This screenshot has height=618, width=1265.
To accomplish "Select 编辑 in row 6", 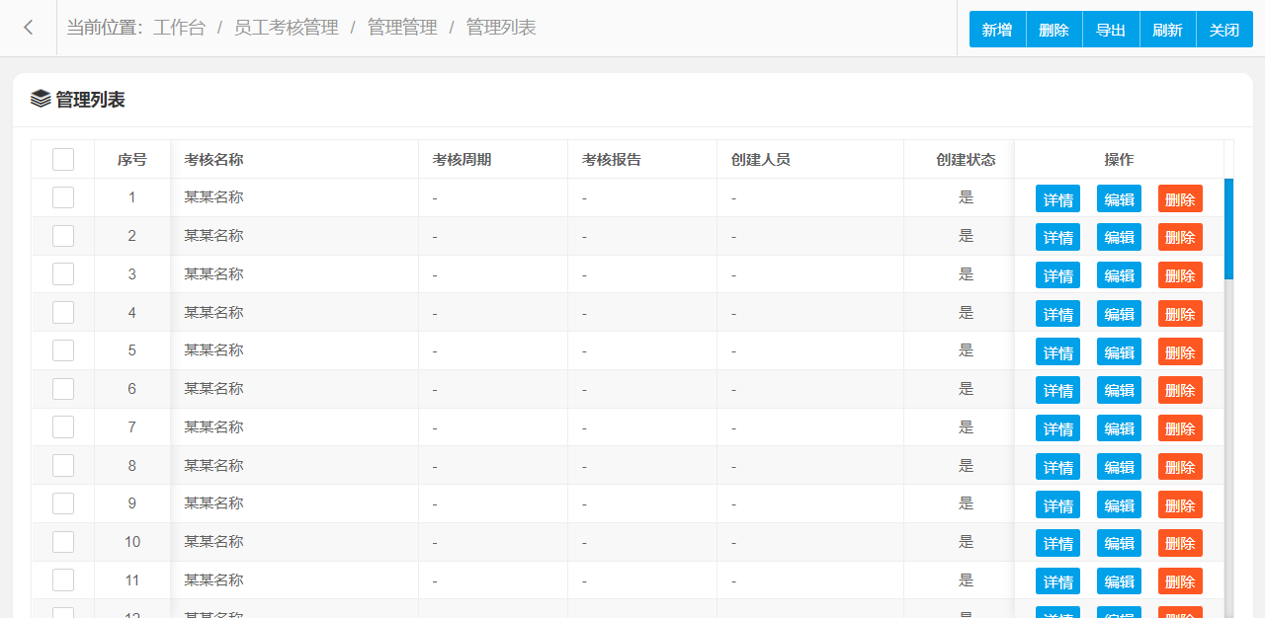I will coord(1119,390).
